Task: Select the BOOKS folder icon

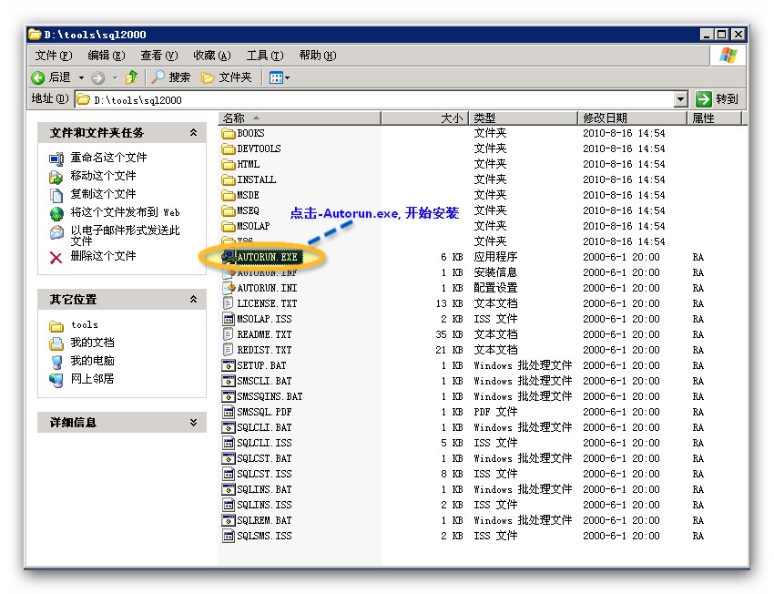Action: click(x=229, y=133)
